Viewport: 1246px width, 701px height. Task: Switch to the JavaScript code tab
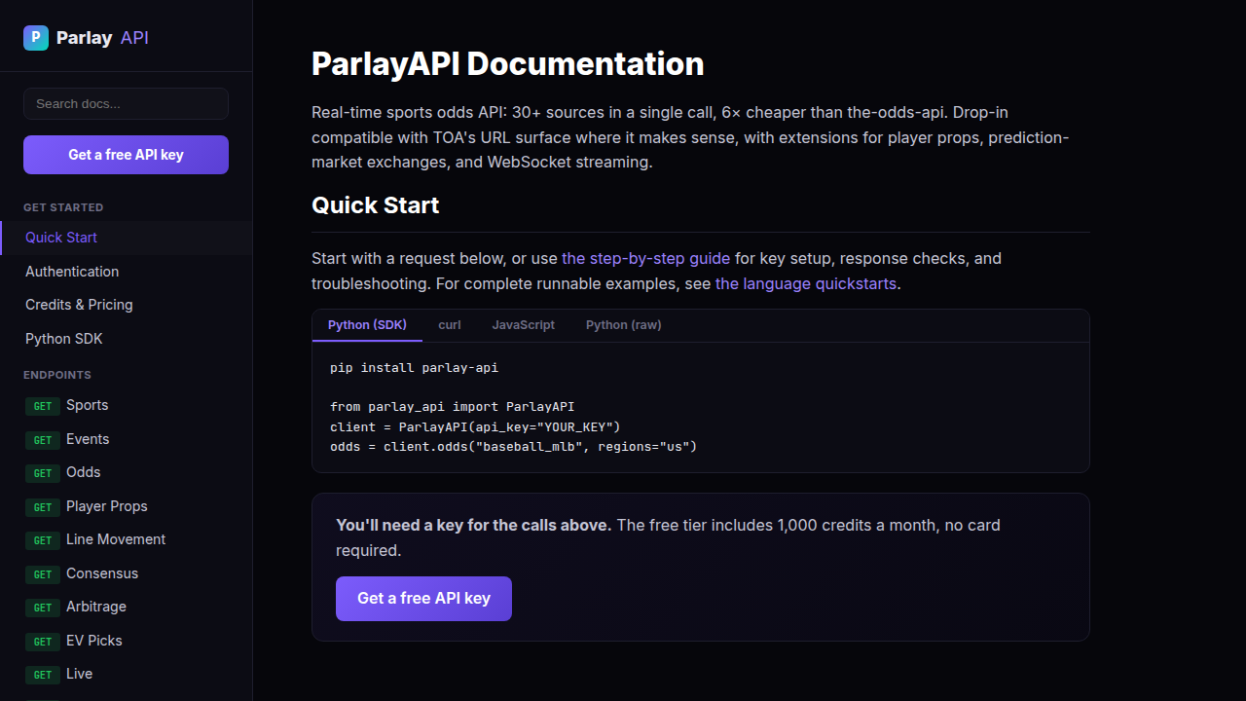pos(524,325)
